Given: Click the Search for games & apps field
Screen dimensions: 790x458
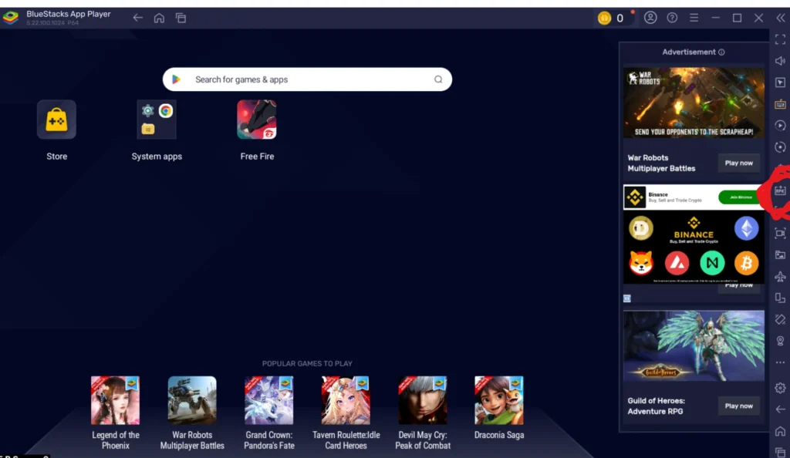Looking at the screenshot, I should tap(307, 79).
